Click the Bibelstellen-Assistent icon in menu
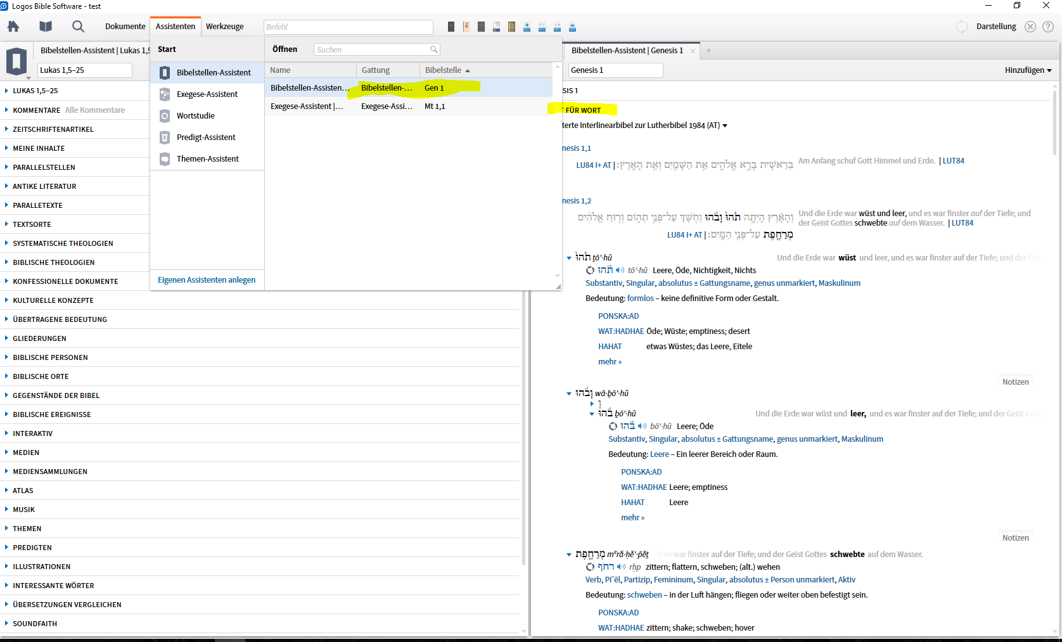1062x642 pixels. [165, 72]
